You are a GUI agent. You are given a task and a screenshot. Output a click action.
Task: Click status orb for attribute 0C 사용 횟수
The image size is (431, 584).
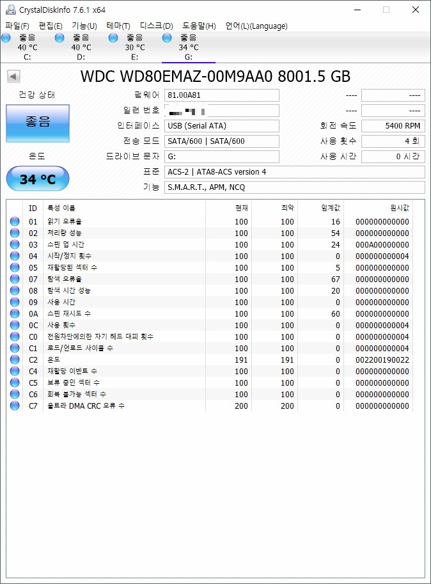click(15, 325)
